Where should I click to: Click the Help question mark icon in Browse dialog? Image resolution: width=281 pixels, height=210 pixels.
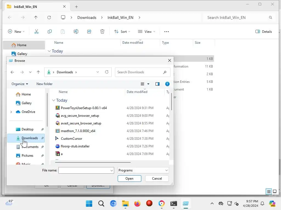coord(167,84)
